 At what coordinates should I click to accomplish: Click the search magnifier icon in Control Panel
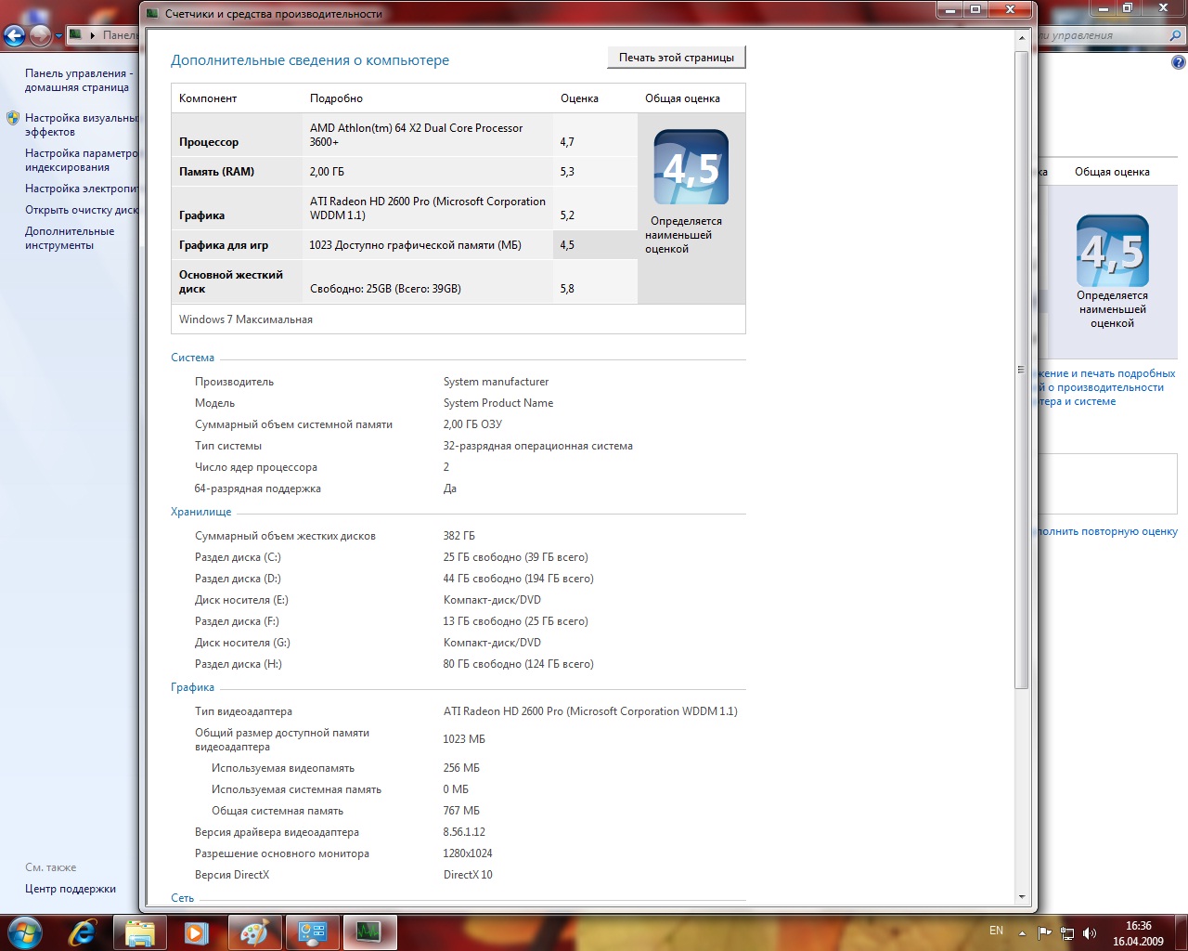[1175, 35]
